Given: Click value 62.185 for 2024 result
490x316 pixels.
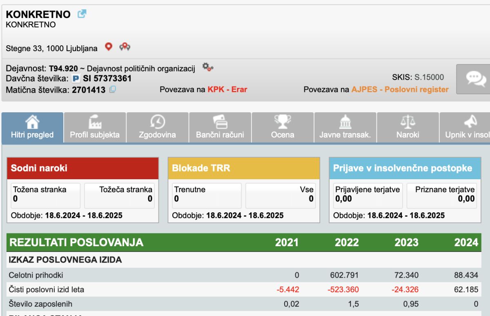Looking at the screenshot, I should pyautogui.click(x=466, y=290).
